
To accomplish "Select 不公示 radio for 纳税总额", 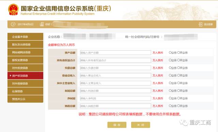I will pos(178,106).
